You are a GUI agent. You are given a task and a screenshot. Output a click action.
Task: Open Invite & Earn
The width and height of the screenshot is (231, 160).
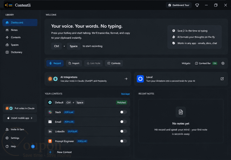[17, 130]
